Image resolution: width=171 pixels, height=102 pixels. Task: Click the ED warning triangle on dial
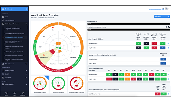click(53, 27)
